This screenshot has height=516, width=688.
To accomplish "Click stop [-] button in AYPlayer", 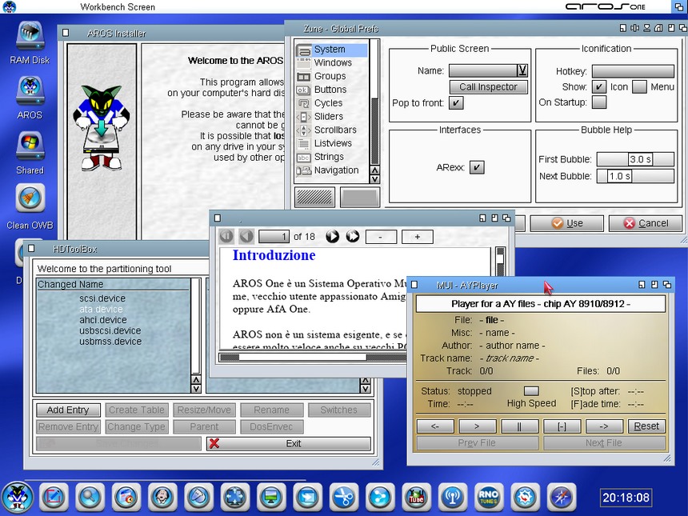I will pos(562,426).
